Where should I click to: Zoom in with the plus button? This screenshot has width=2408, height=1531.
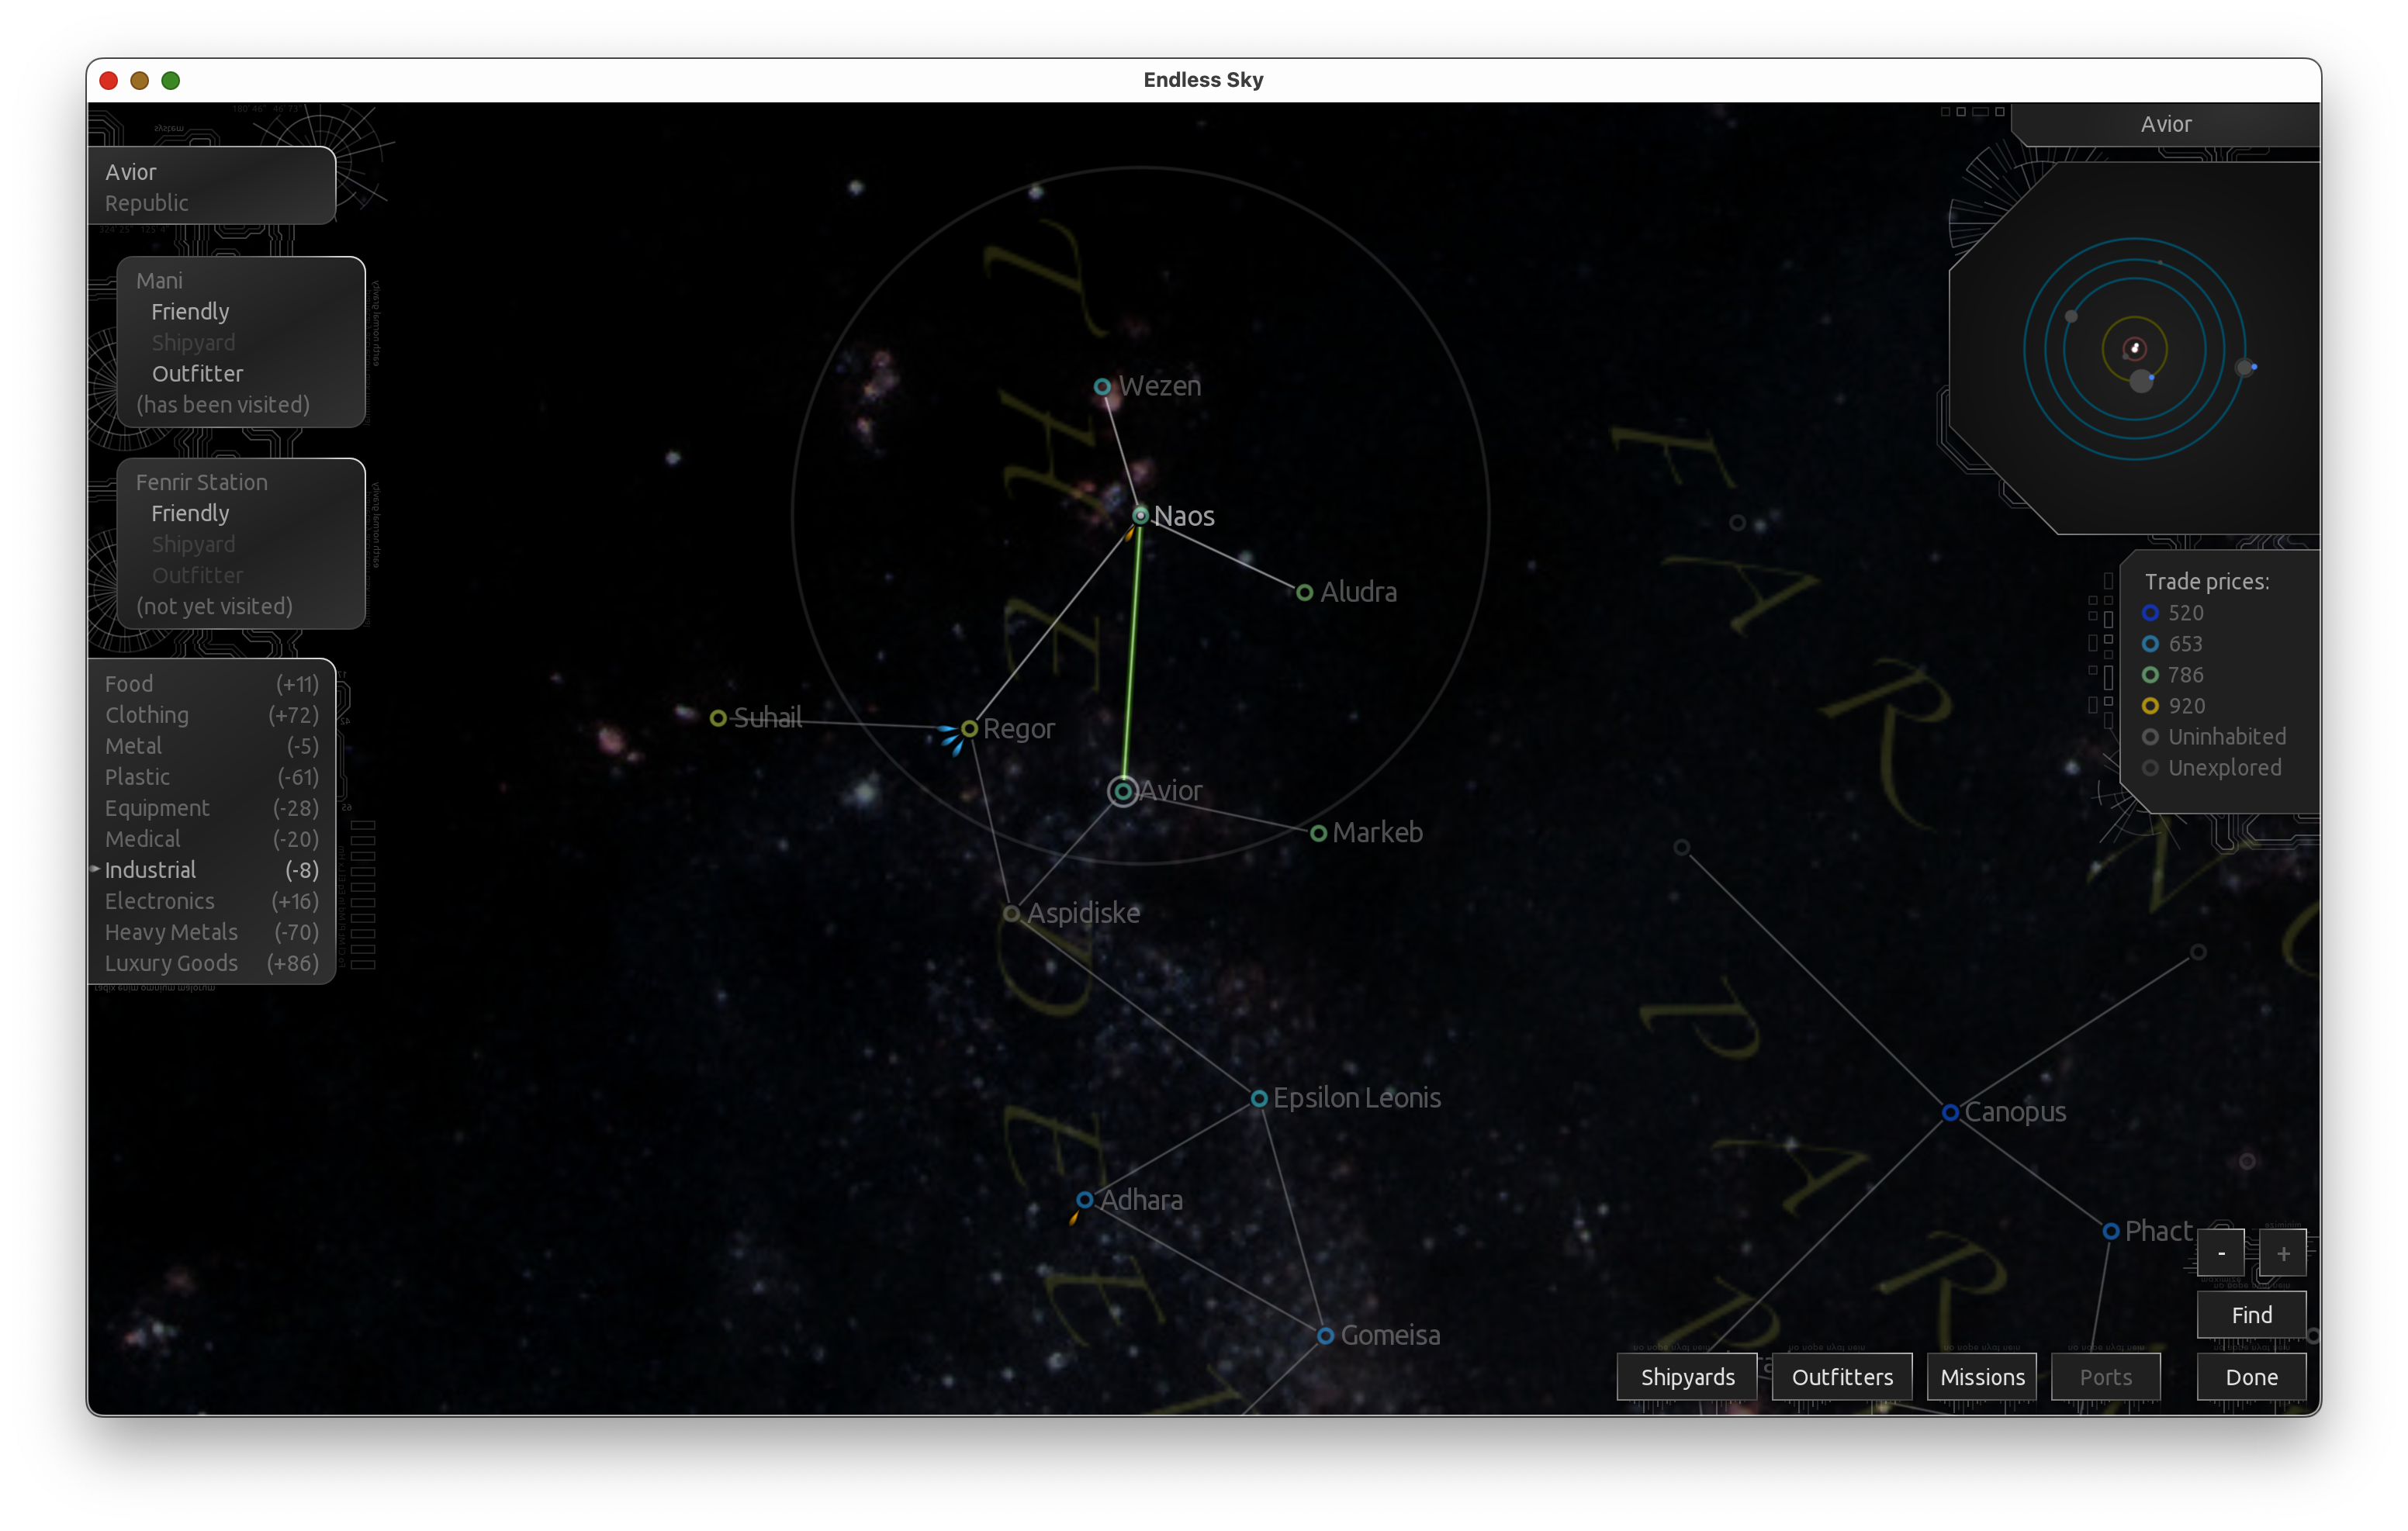pyautogui.click(x=2283, y=1253)
